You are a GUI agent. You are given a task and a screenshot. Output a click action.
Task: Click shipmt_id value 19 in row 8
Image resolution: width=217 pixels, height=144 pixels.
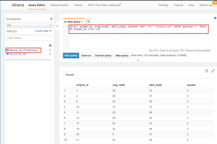click(78, 129)
